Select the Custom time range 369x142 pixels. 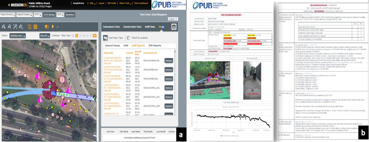(x=172, y=132)
